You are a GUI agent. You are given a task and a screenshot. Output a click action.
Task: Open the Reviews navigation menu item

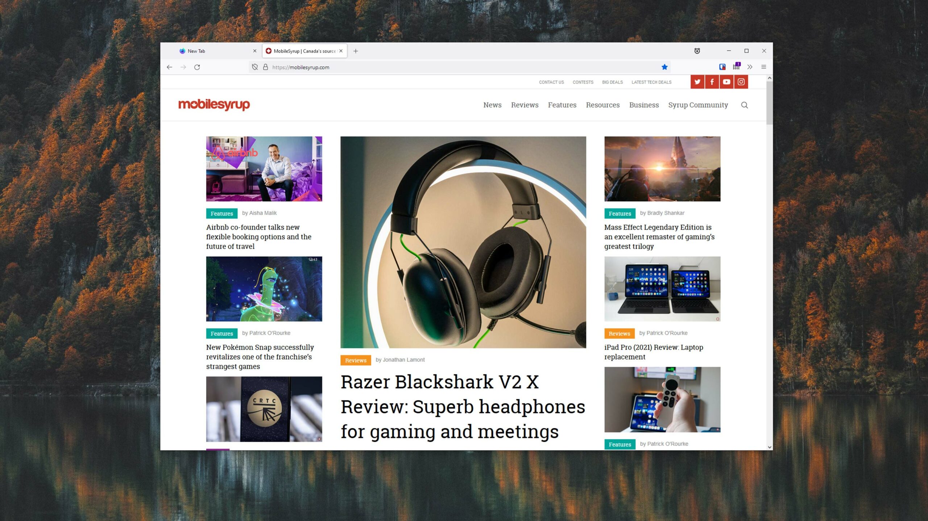(x=525, y=105)
